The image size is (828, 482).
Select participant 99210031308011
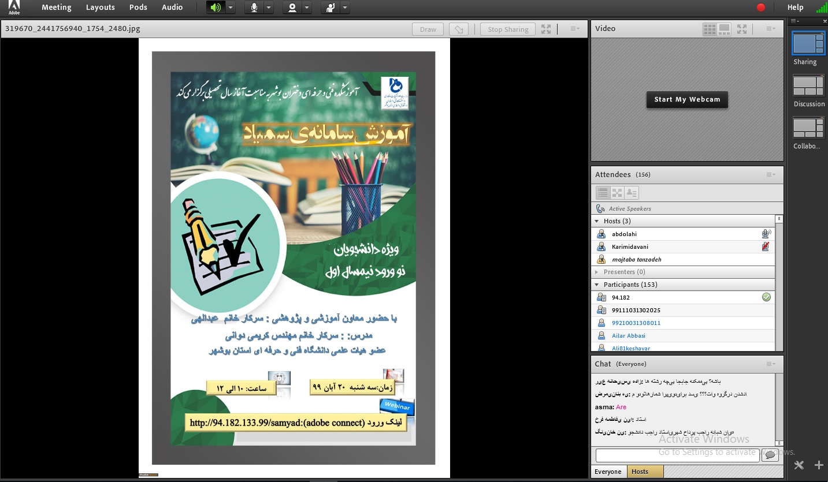(683, 323)
